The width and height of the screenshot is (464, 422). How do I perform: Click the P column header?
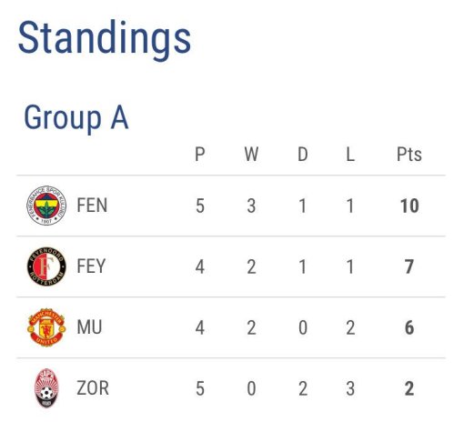tap(200, 155)
